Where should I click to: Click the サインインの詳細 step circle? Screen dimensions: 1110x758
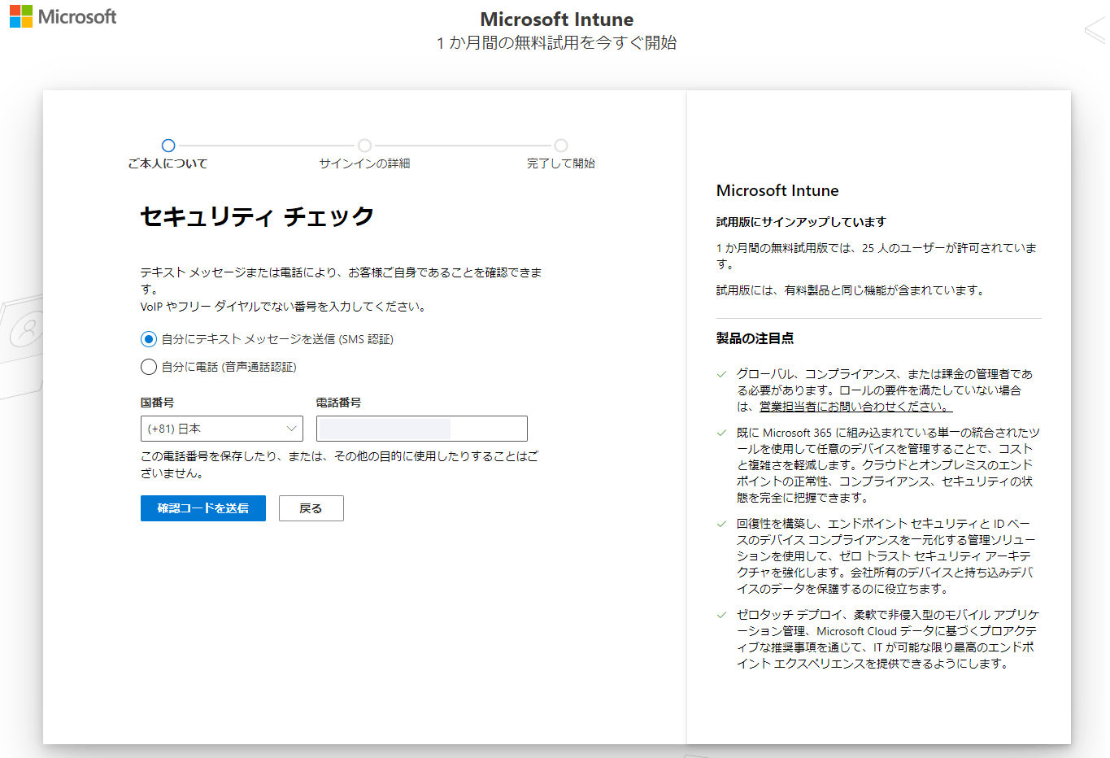pos(364,146)
